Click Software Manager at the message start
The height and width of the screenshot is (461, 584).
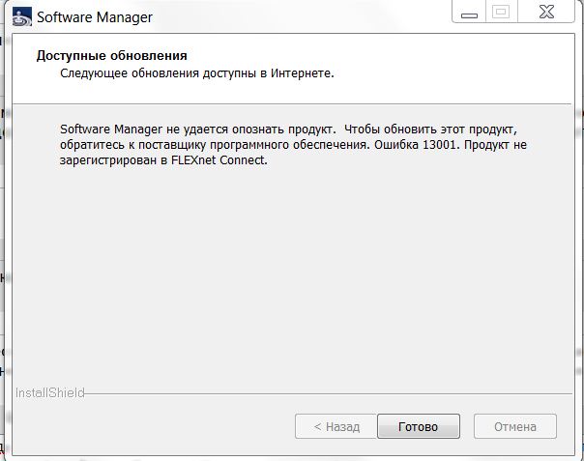click(108, 129)
